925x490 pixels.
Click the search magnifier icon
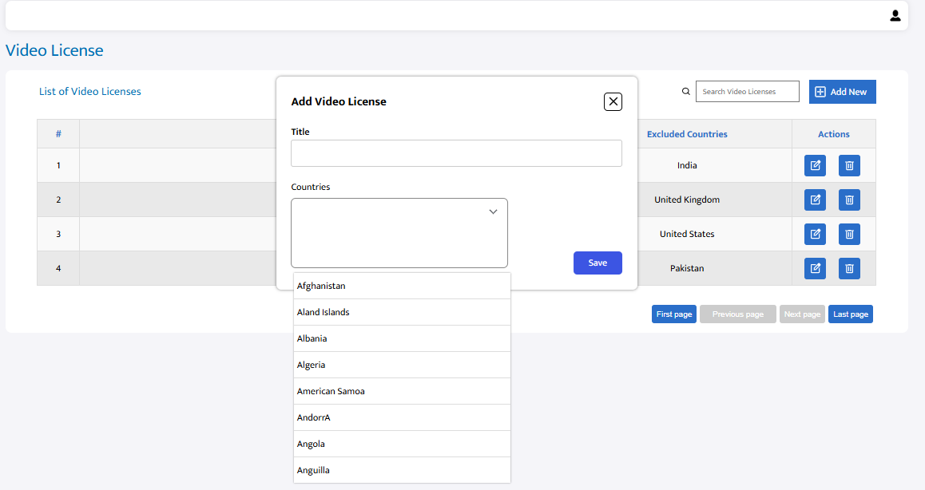tap(685, 92)
